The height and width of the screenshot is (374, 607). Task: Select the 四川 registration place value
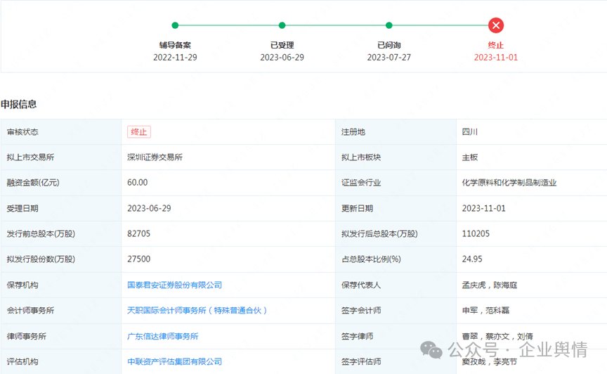click(x=469, y=131)
